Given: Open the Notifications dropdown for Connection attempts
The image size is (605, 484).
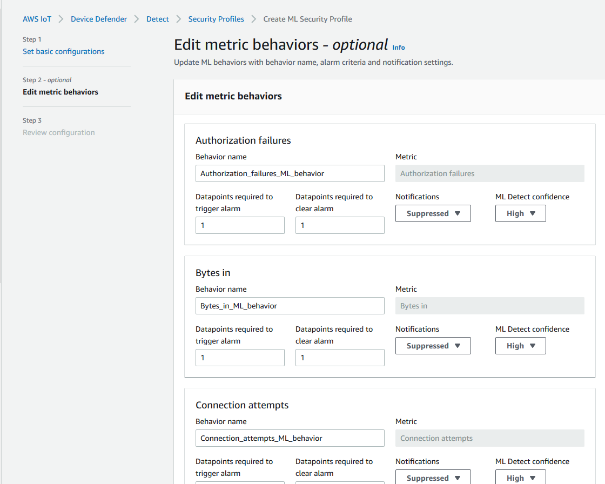Looking at the screenshot, I should click(433, 478).
